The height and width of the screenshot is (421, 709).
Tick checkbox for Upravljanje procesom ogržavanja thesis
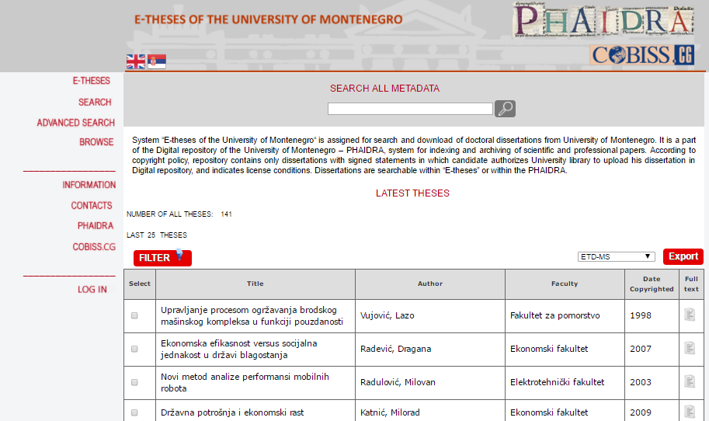pos(134,315)
